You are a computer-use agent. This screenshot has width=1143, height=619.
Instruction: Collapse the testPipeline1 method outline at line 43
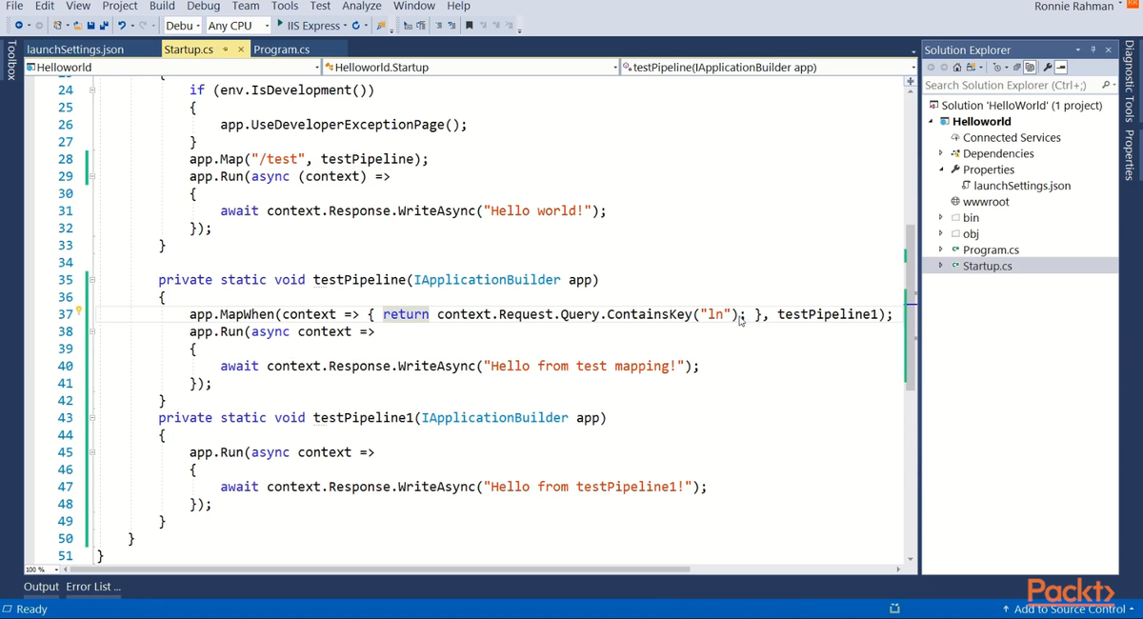pyautogui.click(x=92, y=418)
